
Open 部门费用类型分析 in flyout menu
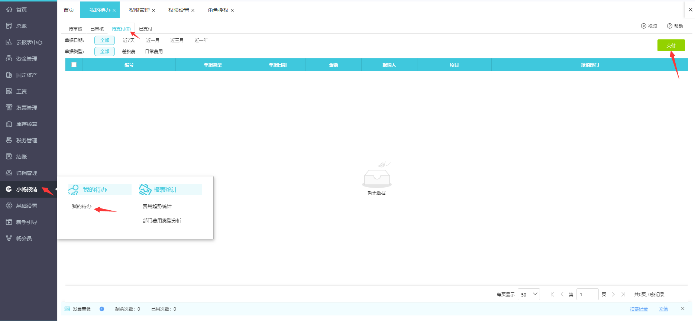(x=162, y=221)
